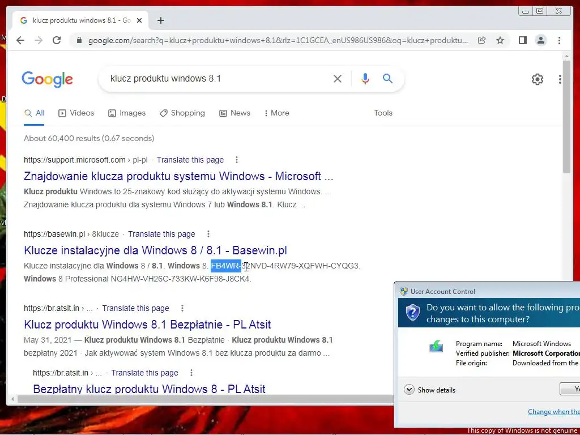
Task: Click scrollbar left arrow at page bottom
Action: point(12,399)
